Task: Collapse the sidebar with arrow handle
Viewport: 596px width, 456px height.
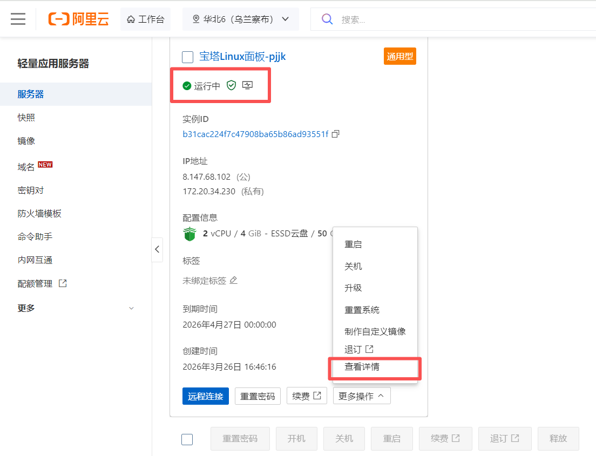Action: [x=157, y=249]
